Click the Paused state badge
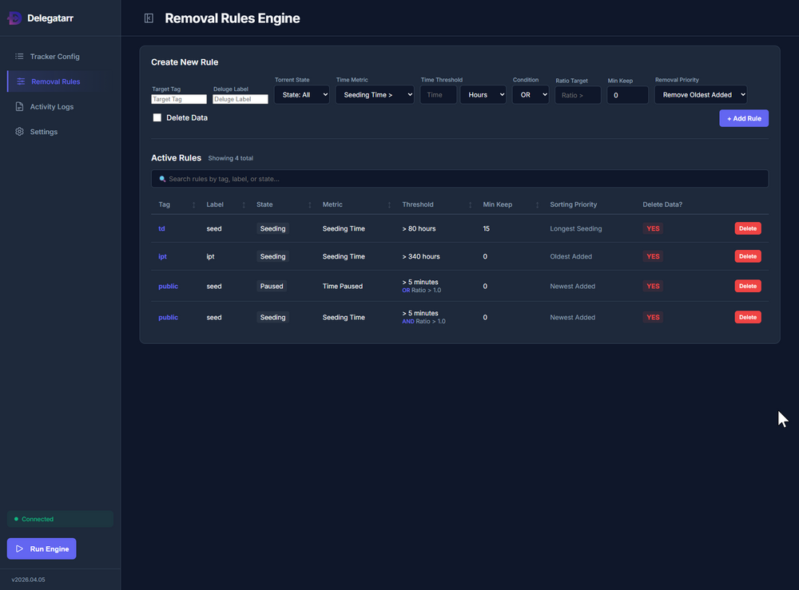799x590 pixels. pyautogui.click(x=272, y=286)
